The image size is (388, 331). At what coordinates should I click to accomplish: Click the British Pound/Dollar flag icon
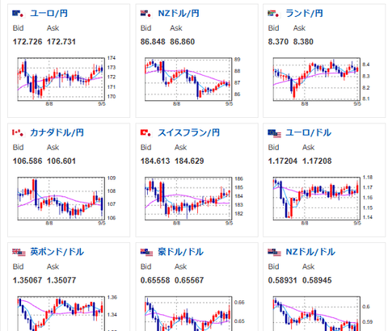pyautogui.click(x=19, y=252)
